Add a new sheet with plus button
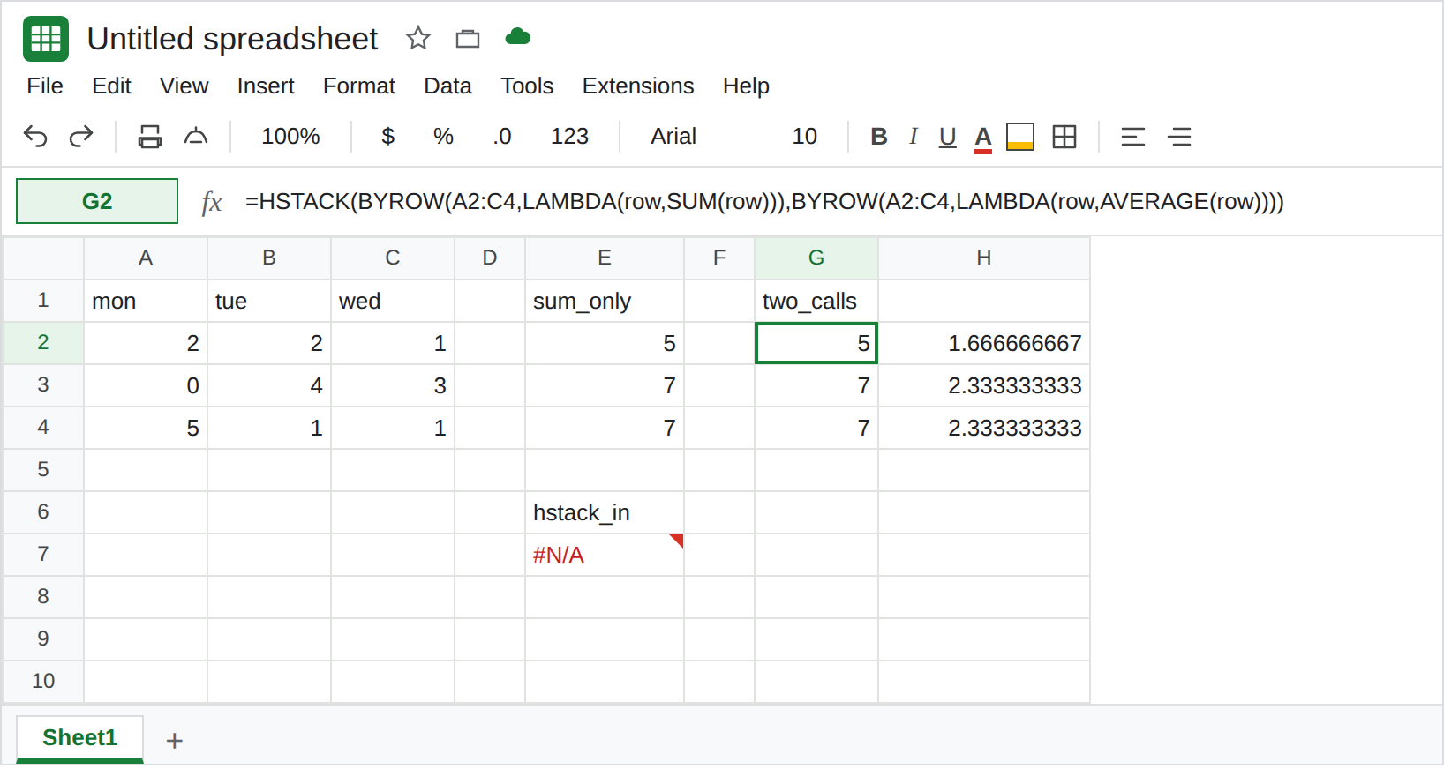The height and width of the screenshot is (769, 1444). 175,740
